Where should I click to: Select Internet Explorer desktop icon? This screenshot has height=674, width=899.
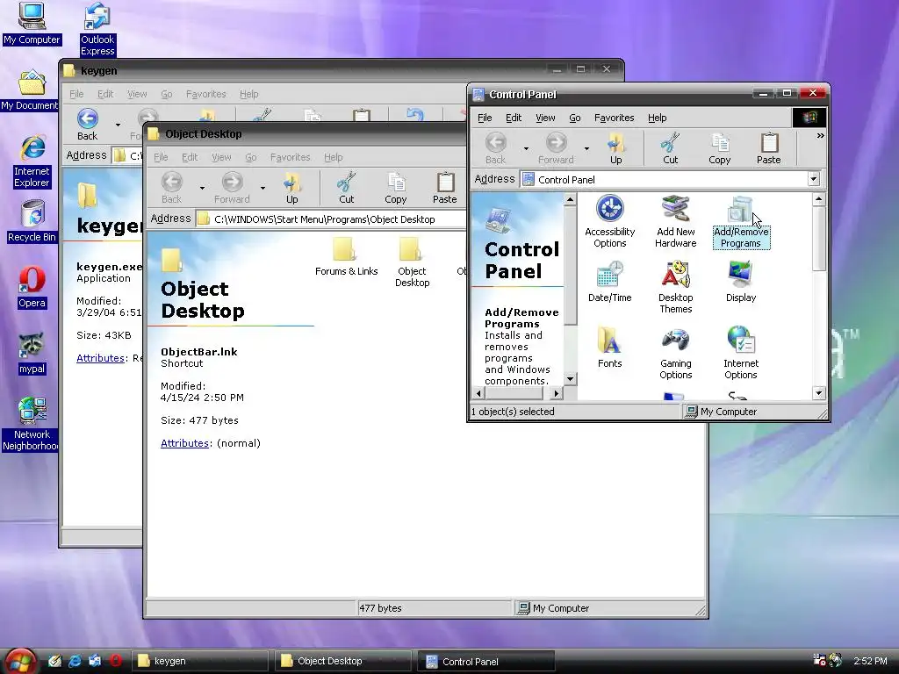click(x=32, y=161)
